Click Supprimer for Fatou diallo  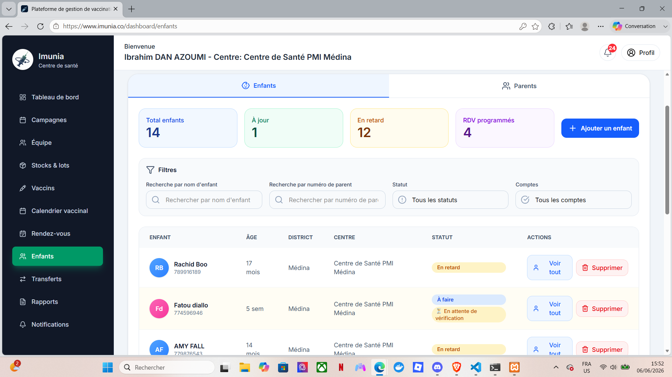point(602,309)
